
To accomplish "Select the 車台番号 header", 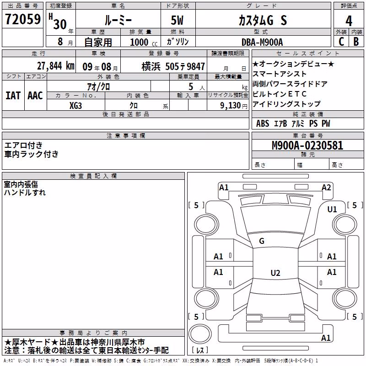I will (307, 135).
